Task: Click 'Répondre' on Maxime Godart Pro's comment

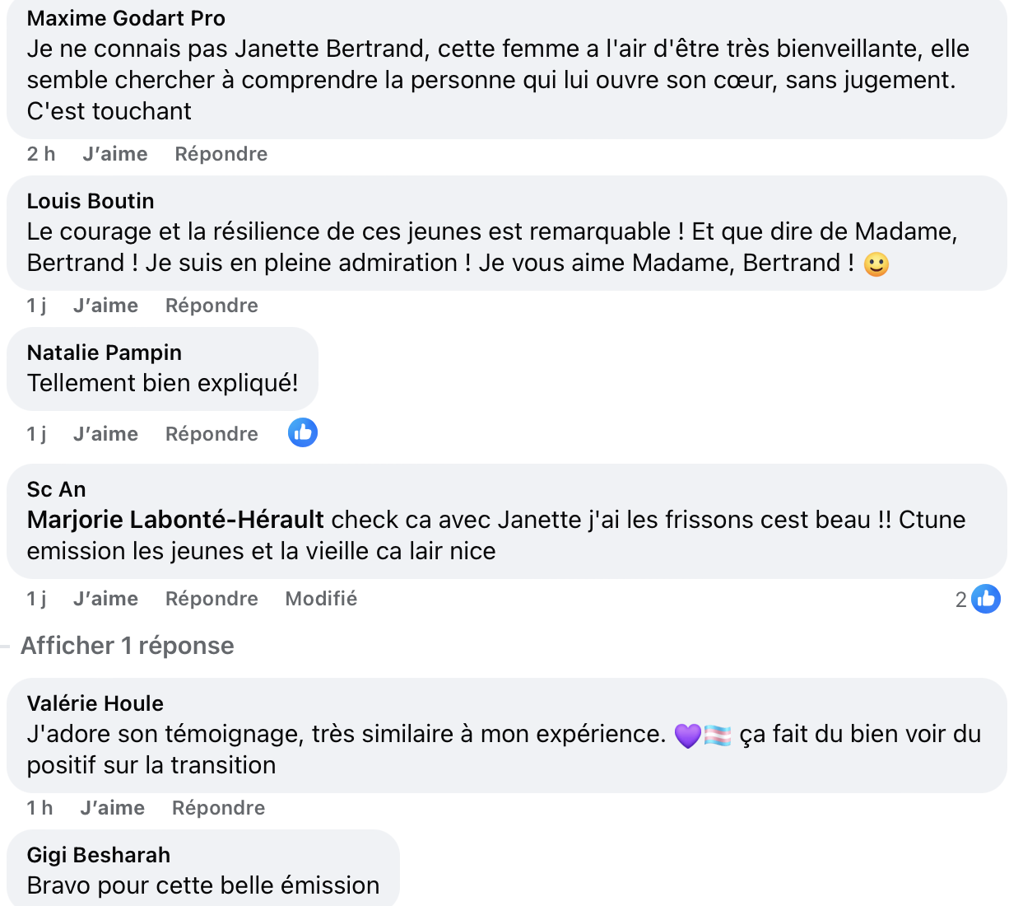Action: pyautogui.click(x=221, y=154)
